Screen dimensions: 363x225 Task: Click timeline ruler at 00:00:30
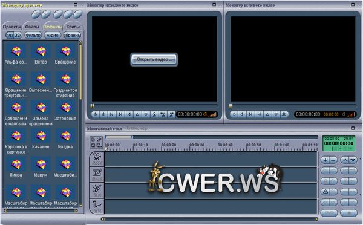tap(197, 145)
